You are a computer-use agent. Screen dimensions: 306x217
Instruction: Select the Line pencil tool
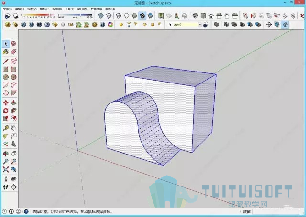pos(6,62)
